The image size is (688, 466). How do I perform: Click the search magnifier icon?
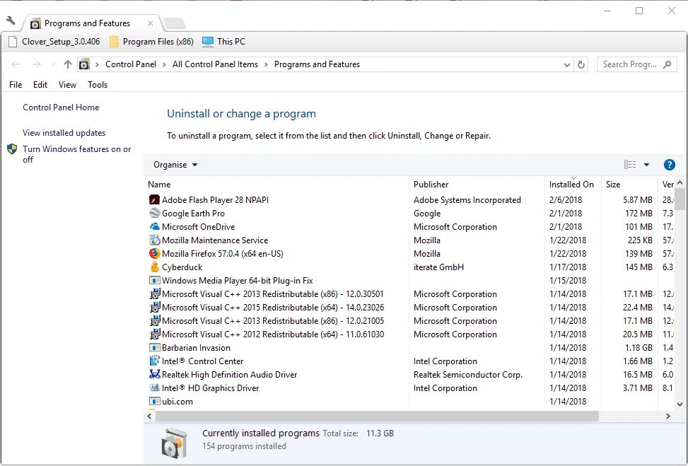click(x=667, y=64)
